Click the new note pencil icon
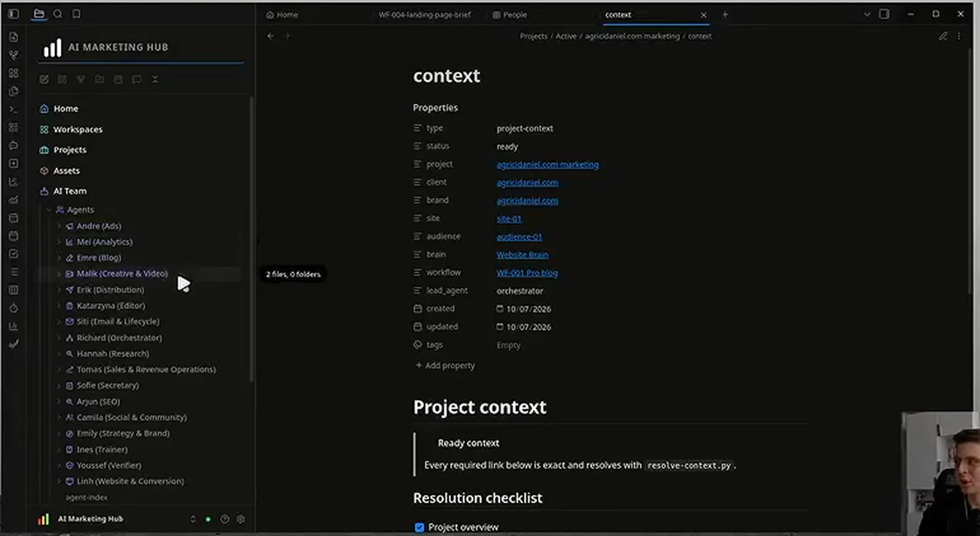Viewport: 980px width, 536px height. [x=44, y=80]
